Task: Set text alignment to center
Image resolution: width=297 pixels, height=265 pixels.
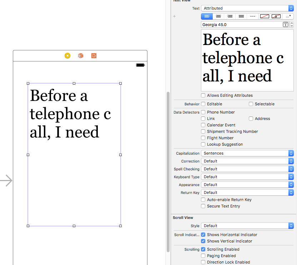Action: (218, 16)
